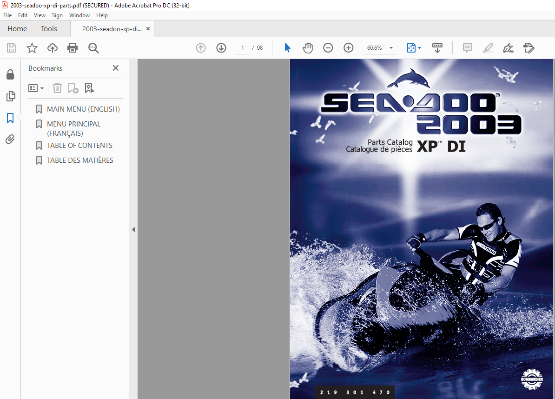Activate the Hand pan tool
Viewport: 555px width, 399px height.
pyautogui.click(x=308, y=48)
